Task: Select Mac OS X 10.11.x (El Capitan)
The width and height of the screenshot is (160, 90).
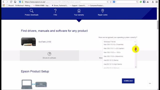Action: 114,48
